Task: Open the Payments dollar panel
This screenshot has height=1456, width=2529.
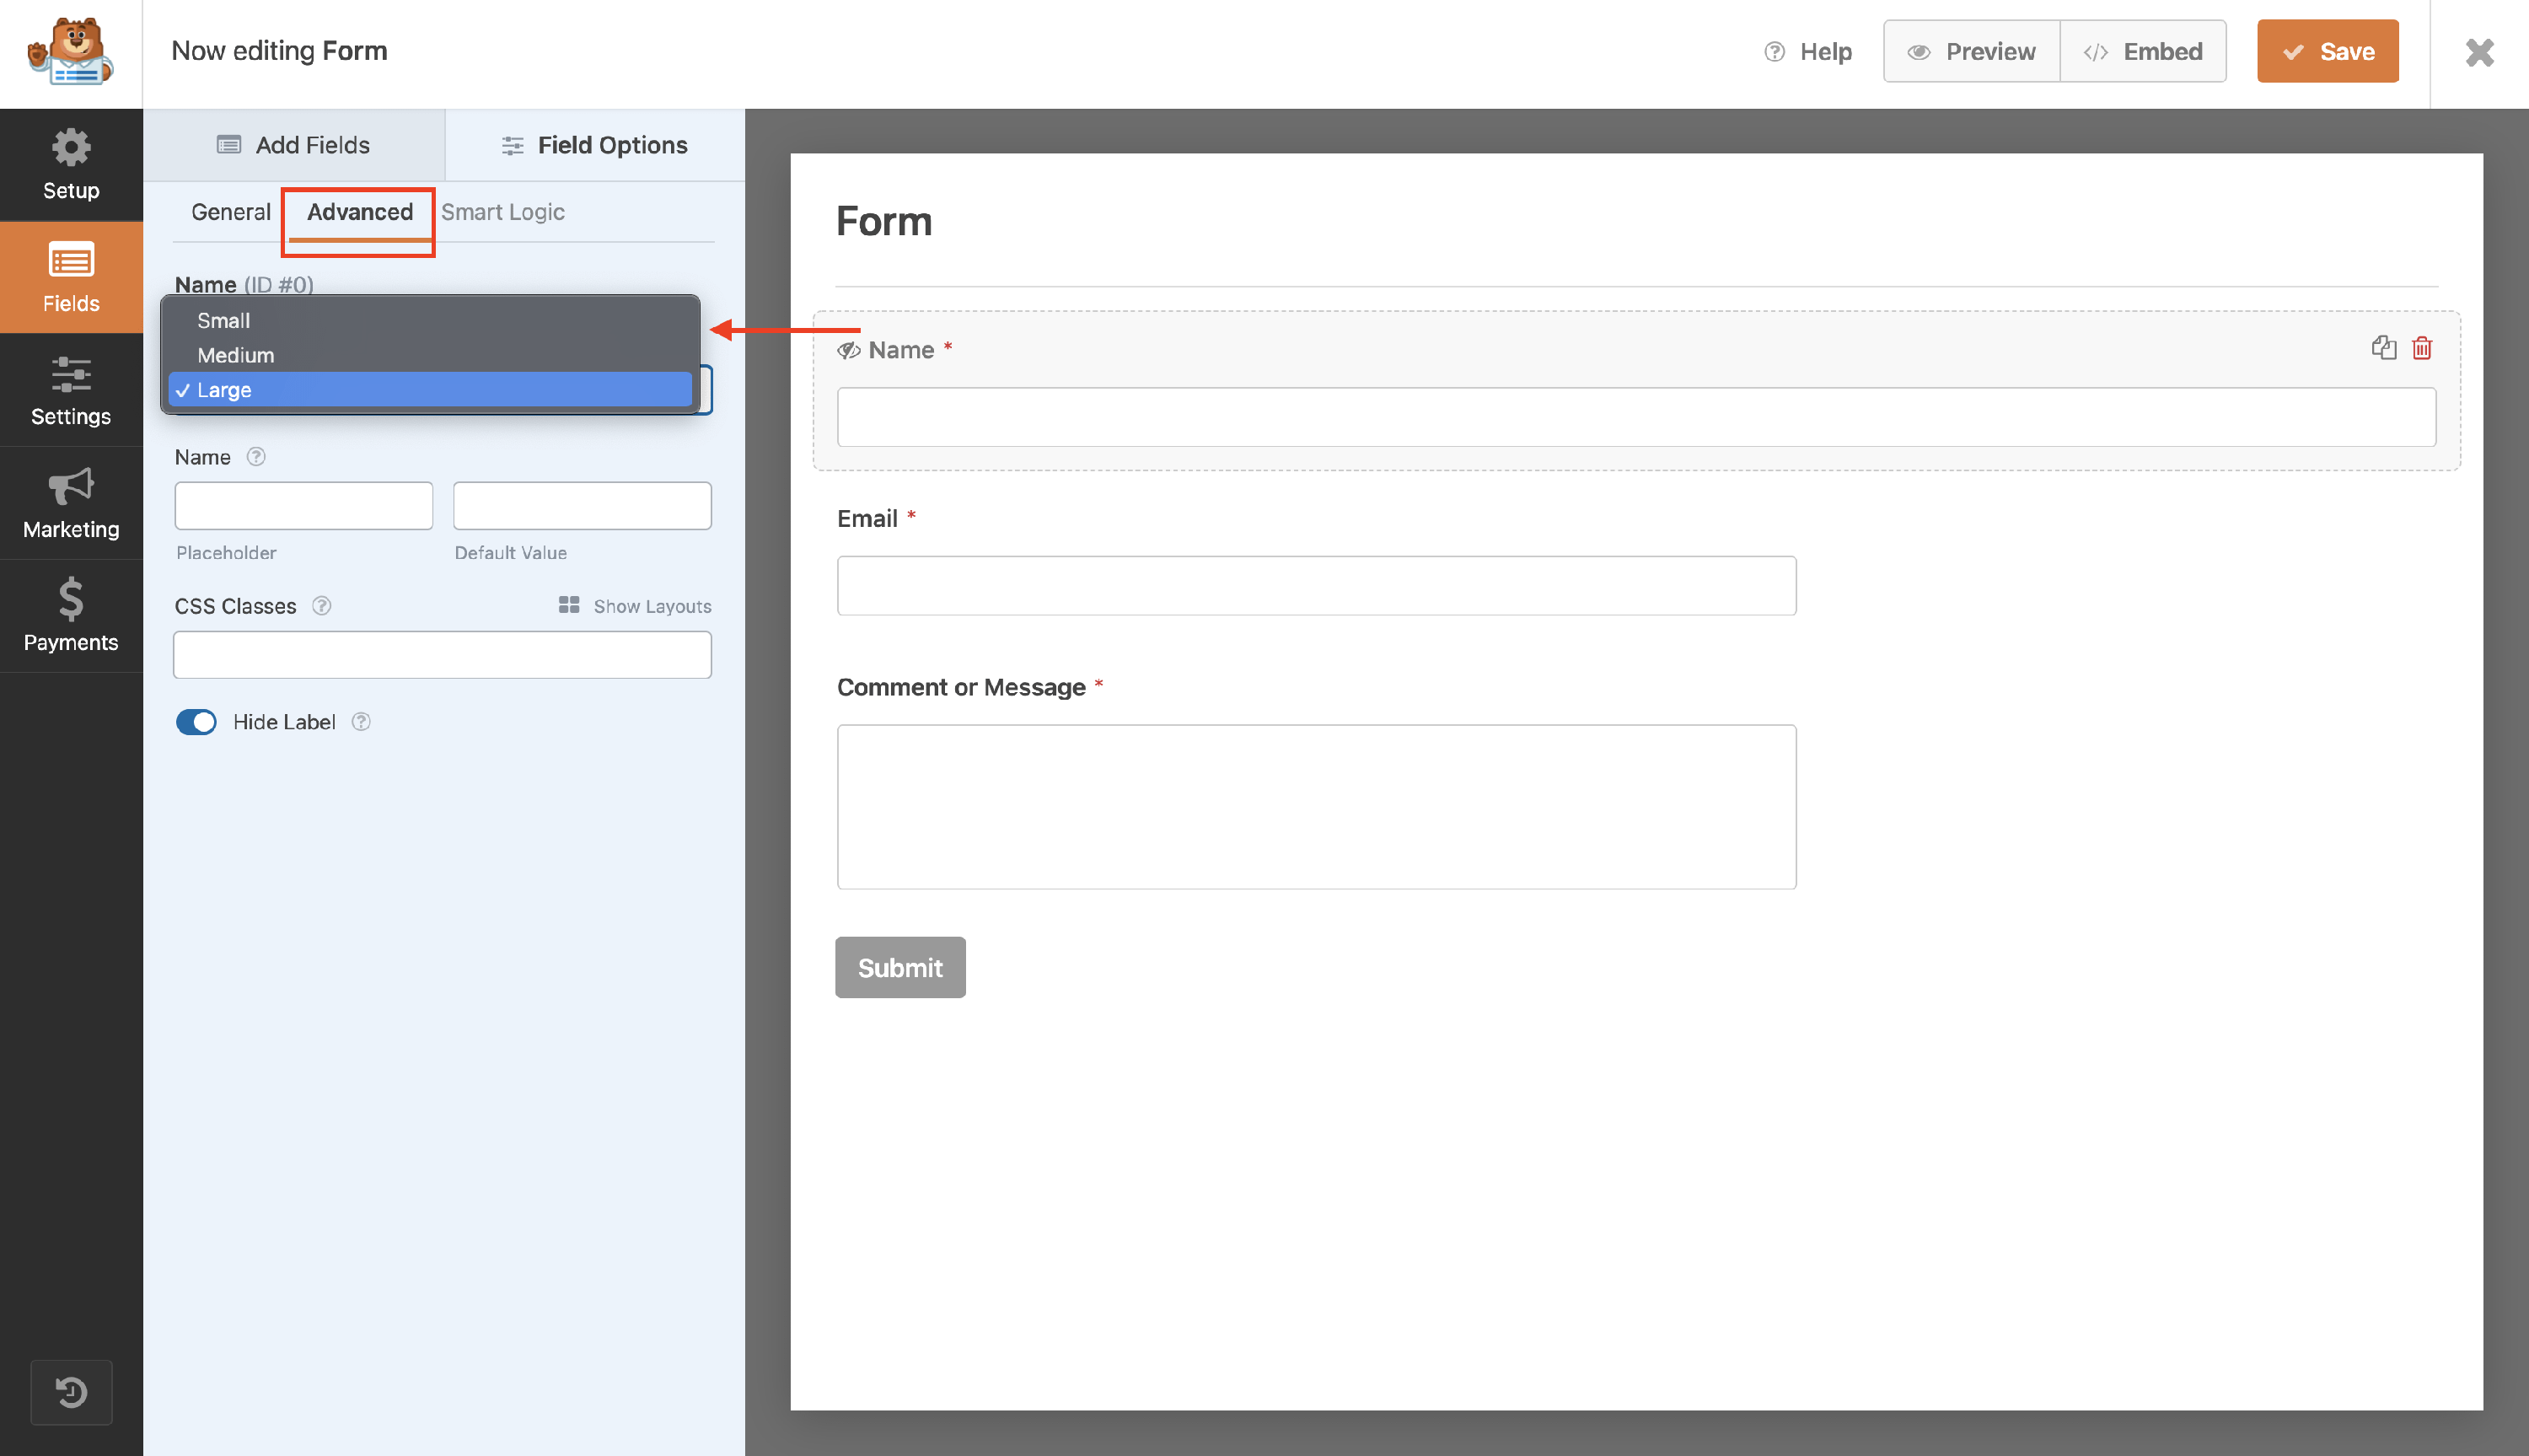Action: [71, 616]
